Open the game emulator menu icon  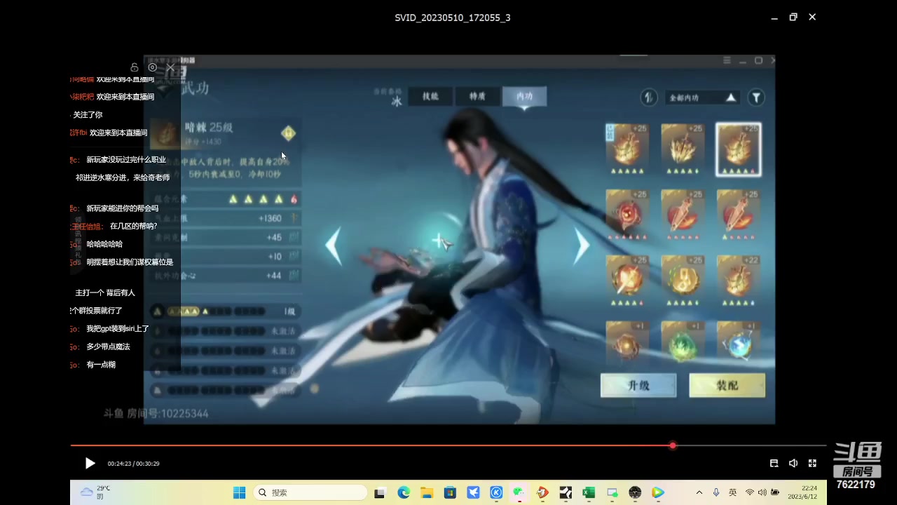727,61
